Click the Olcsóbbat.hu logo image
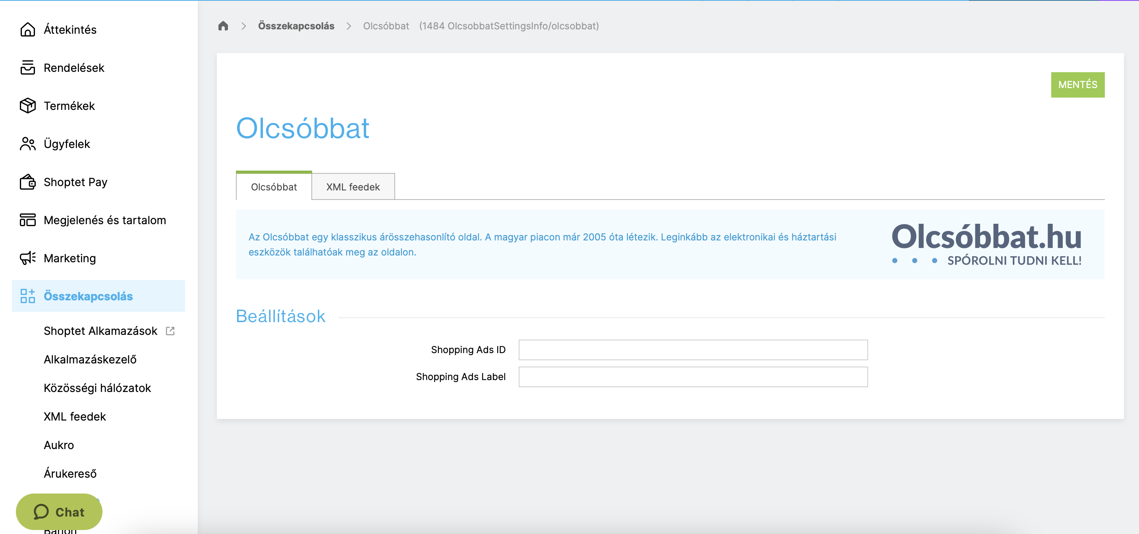The width and height of the screenshot is (1139, 534). pos(986,244)
